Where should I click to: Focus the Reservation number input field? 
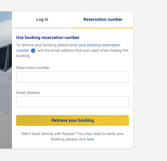[72, 77]
